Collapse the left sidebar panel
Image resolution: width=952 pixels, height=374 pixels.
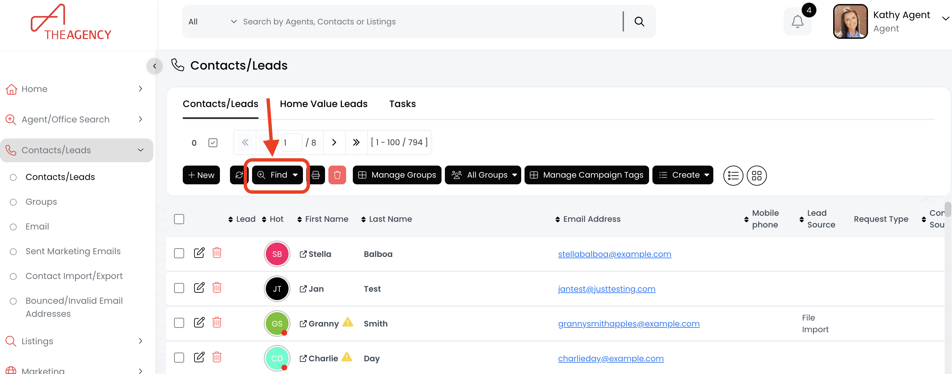click(x=154, y=67)
